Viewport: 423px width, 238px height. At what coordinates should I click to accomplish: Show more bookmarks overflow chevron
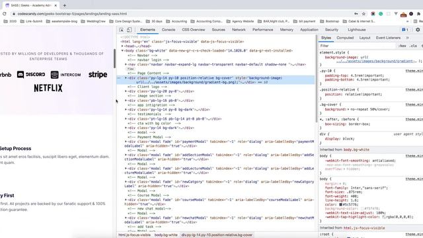[407, 21]
